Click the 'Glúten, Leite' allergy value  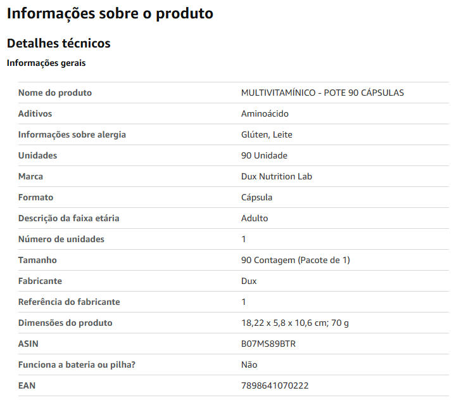(x=267, y=135)
